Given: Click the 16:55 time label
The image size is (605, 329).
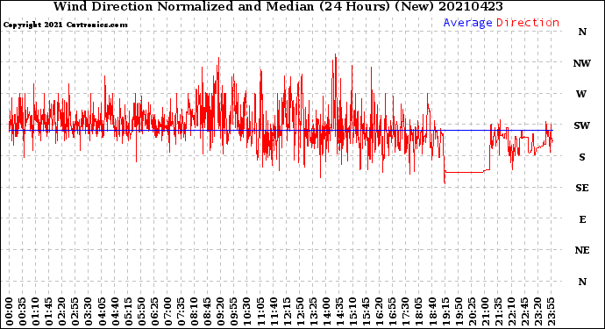Looking at the screenshot, I should coord(393,311).
